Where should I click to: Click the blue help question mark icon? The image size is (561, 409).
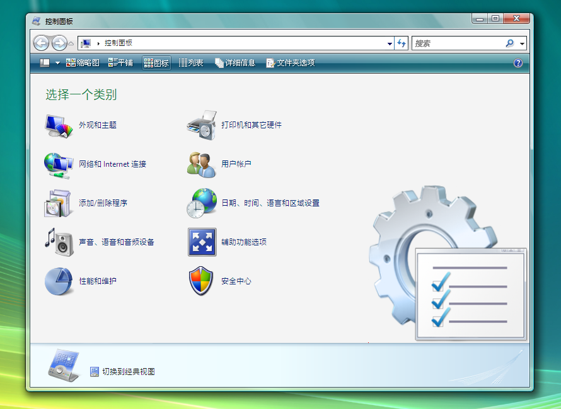(518, 63)
